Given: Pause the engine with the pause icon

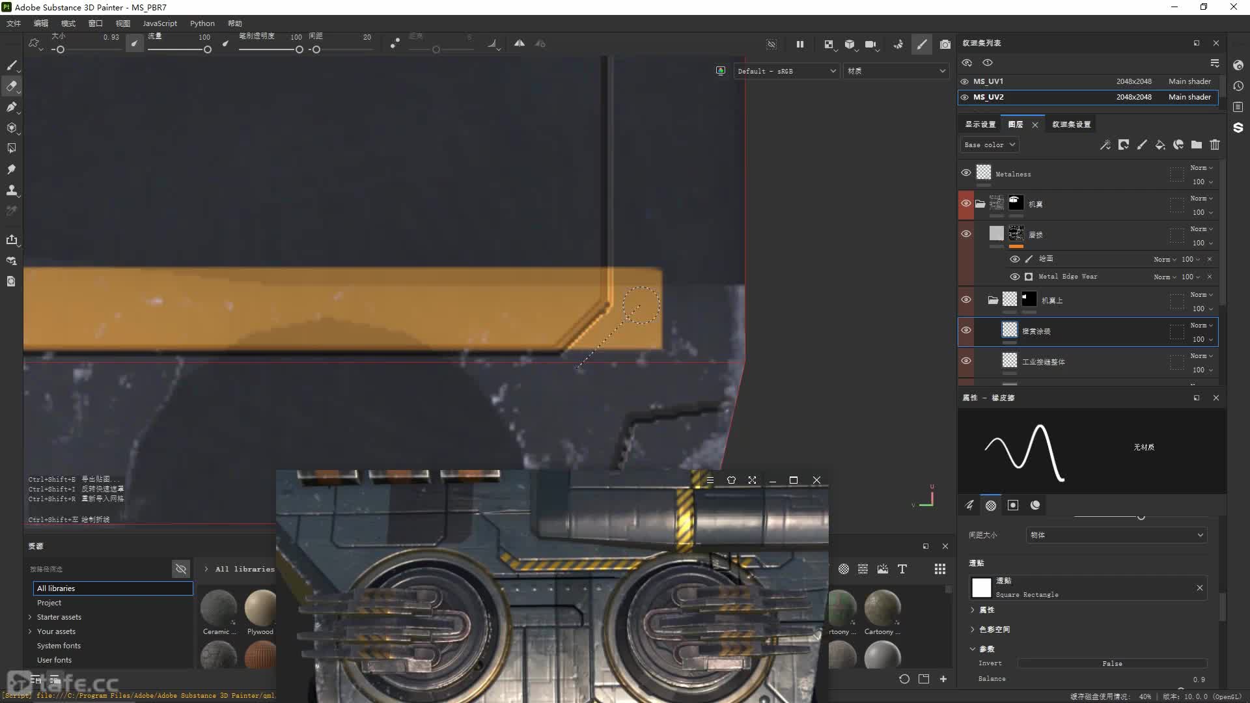Looking at the screenshot, I should point(800,44).
